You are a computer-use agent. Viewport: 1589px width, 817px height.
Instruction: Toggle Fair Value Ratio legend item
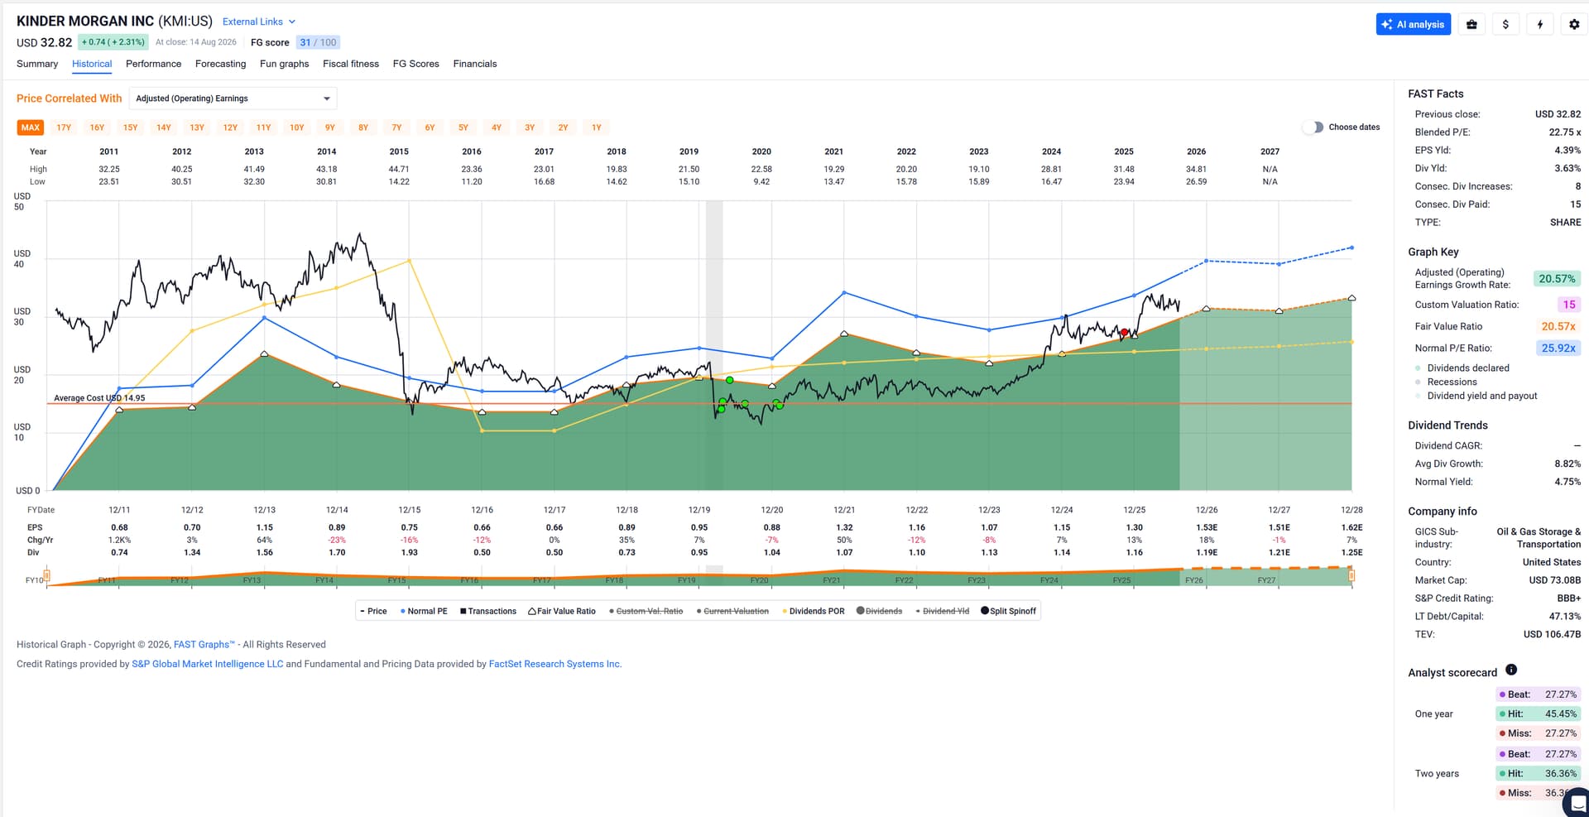562,611
